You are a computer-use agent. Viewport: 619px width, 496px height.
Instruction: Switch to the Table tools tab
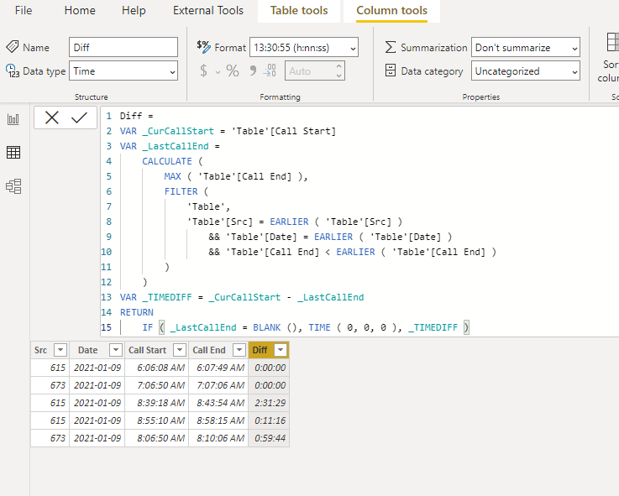(299, 11)
